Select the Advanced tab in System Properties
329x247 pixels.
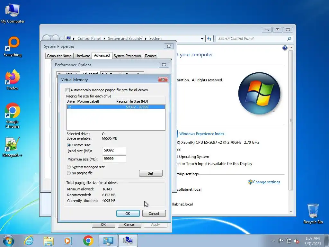(102, 55)
